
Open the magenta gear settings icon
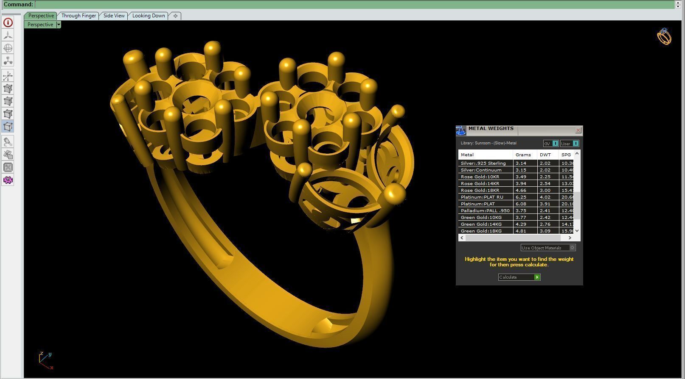point(8,180)
